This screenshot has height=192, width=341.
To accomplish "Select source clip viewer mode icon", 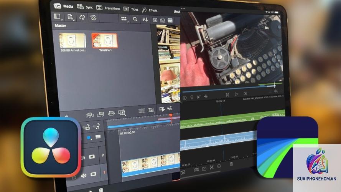I will (155, 20).
